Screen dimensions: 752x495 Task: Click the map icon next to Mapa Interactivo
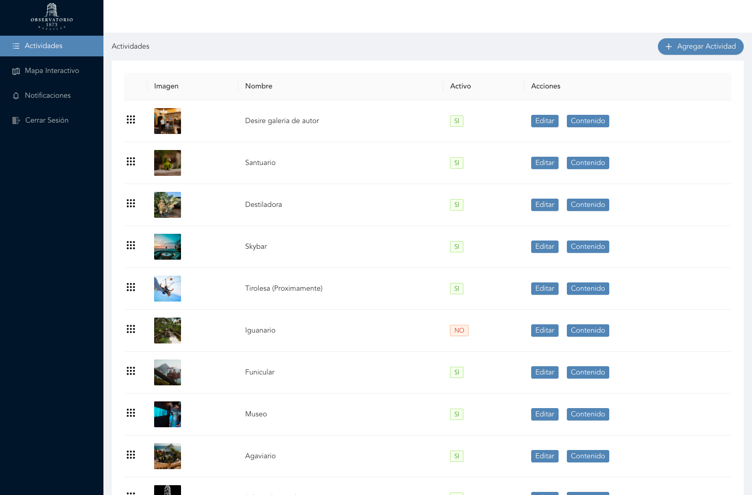[x=16, y=70]
